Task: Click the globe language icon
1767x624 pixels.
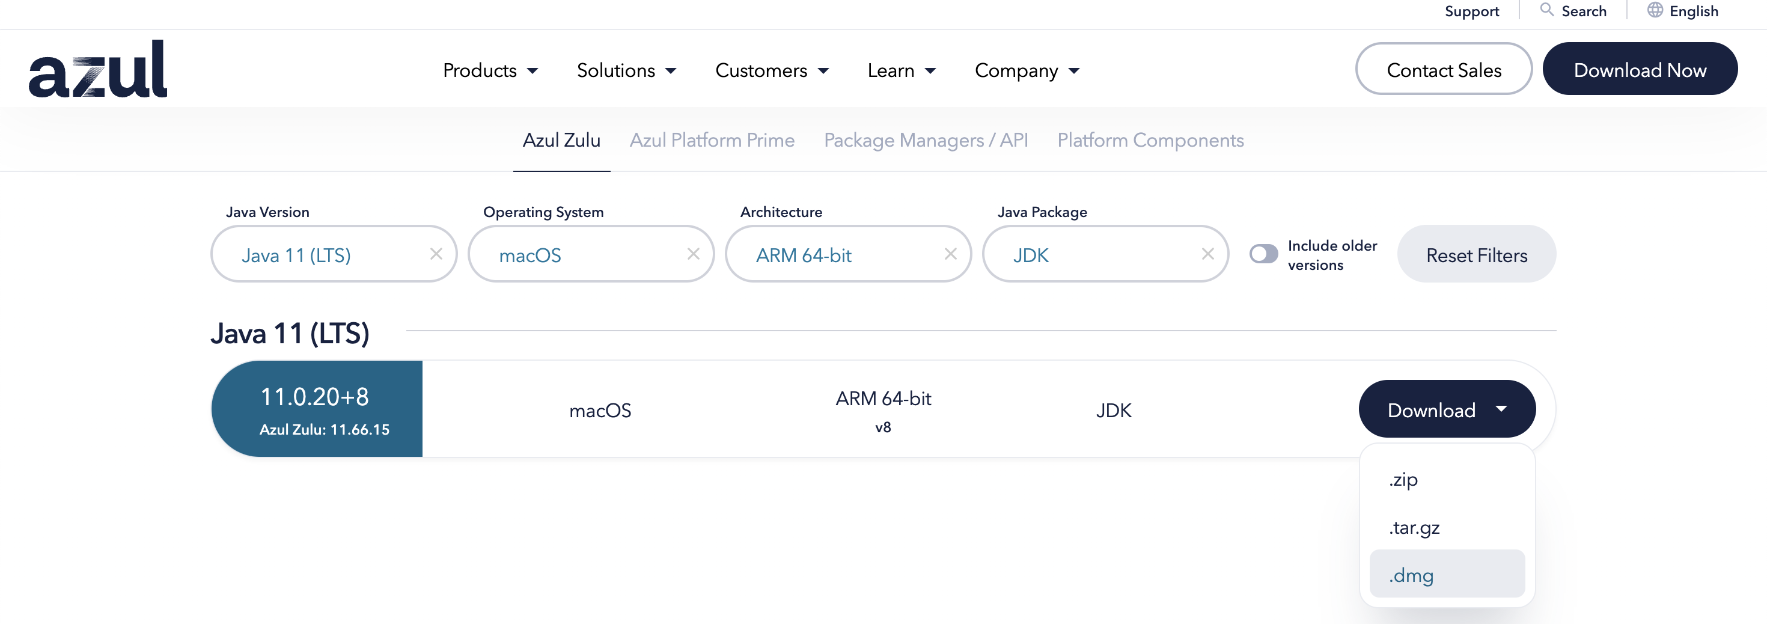Action: pos(1655,10)
